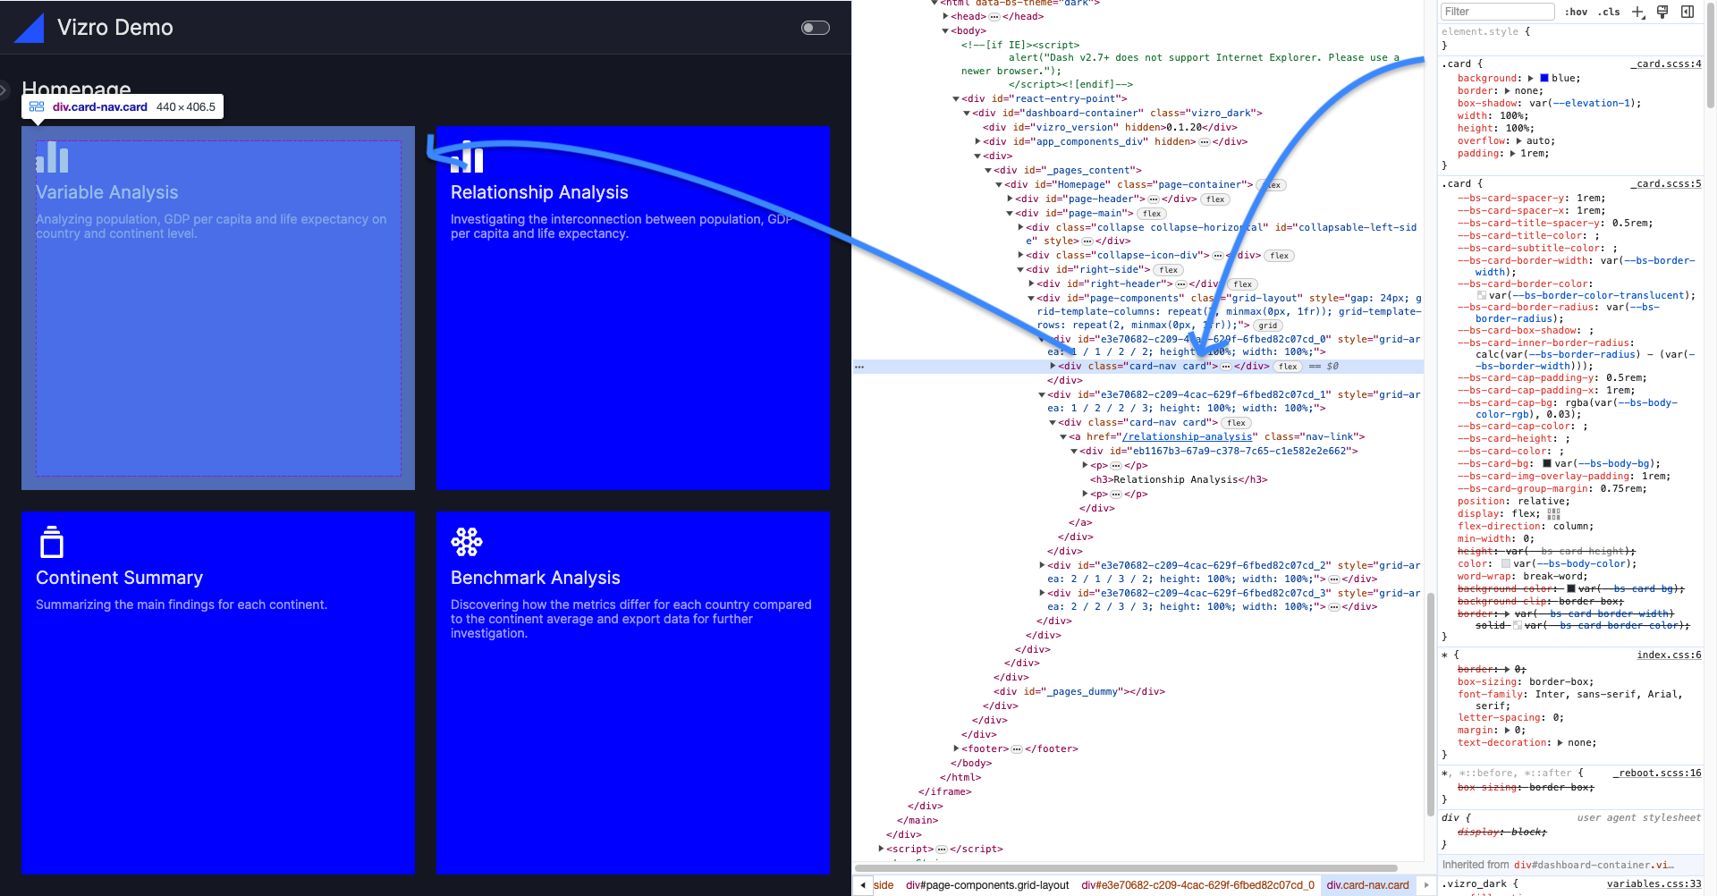Select div.card-nav.card in the breadcrumb bar
This screenshot has height=896, width=1717.
(1367, 885)
